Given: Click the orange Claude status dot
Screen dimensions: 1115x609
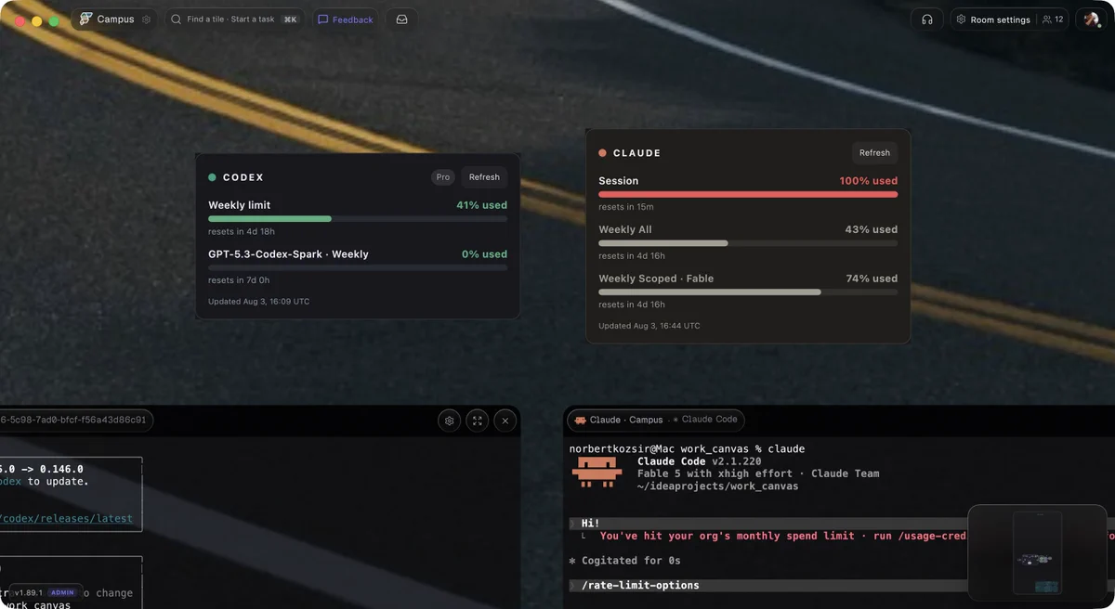Looking at the screenshot, I should point(602,153).
